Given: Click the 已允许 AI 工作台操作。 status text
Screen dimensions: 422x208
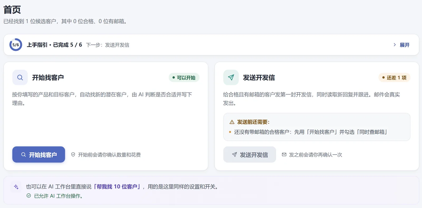Looking at the screenshot, I should tap(58, 196).
